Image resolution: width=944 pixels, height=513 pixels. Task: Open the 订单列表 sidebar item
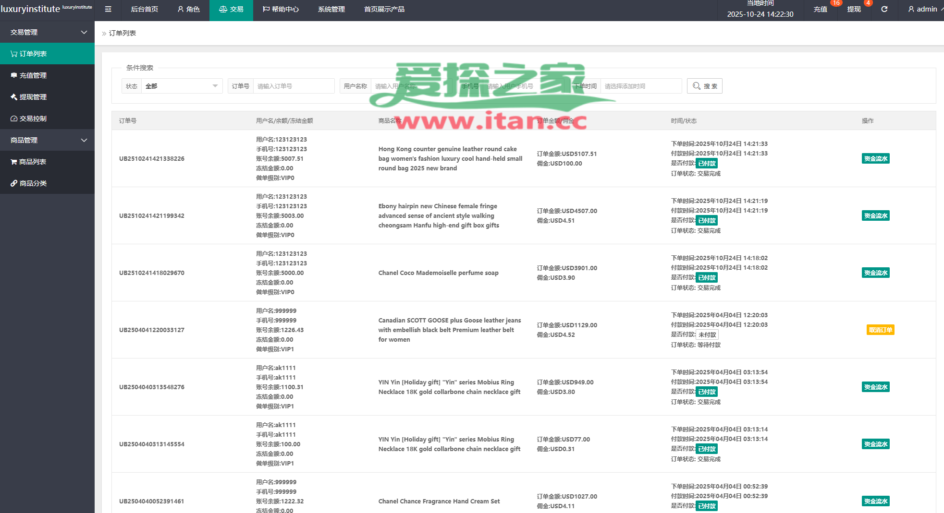tap(47, 54)
